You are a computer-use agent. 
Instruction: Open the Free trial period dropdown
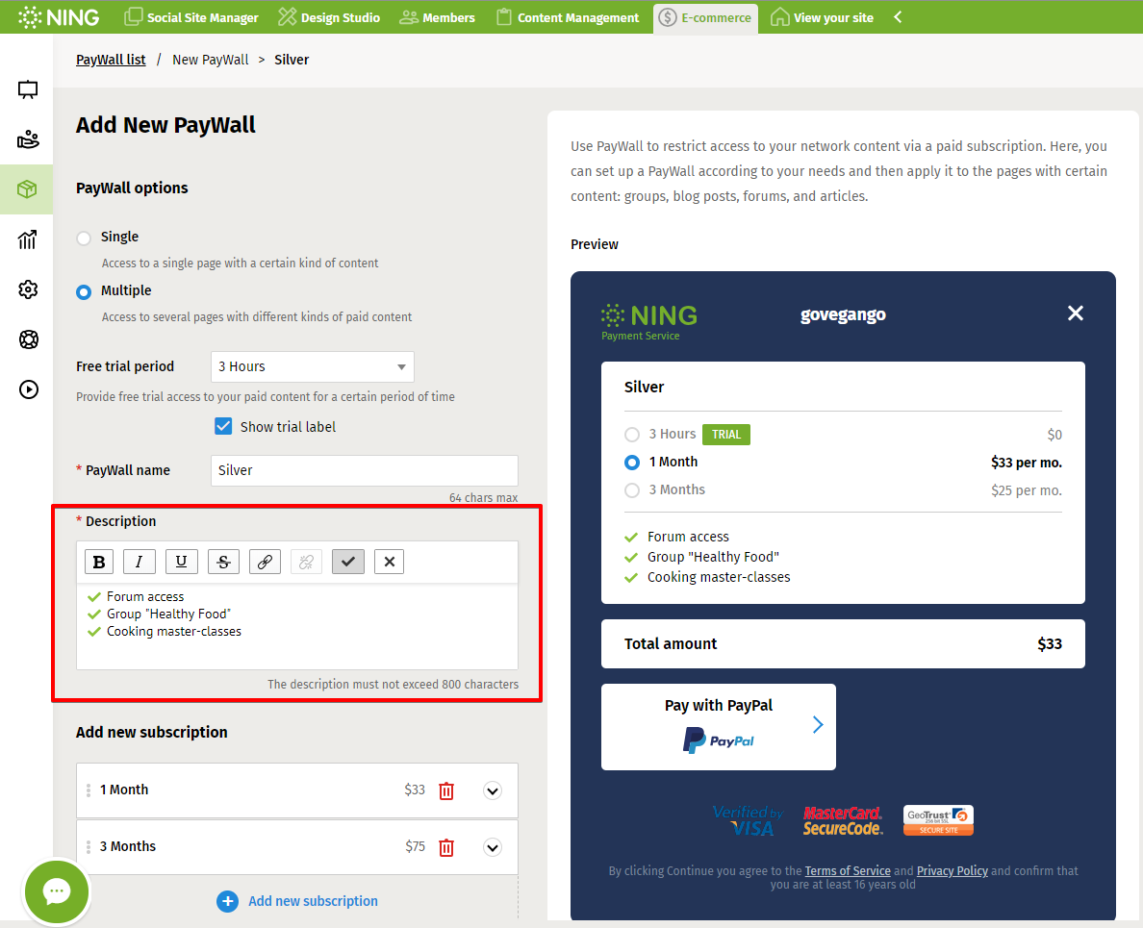(x=312, y=366)
